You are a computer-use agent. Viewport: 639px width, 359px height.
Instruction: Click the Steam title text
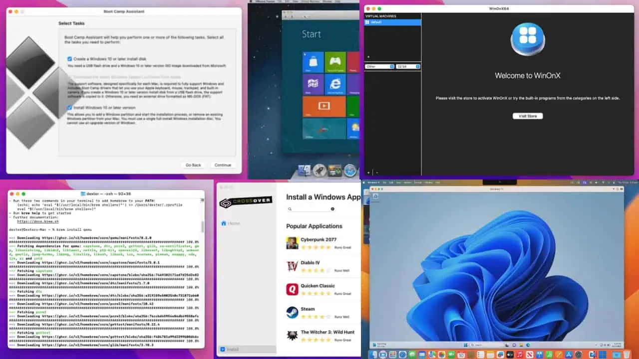pyautogui.click(x=308, y=309)
